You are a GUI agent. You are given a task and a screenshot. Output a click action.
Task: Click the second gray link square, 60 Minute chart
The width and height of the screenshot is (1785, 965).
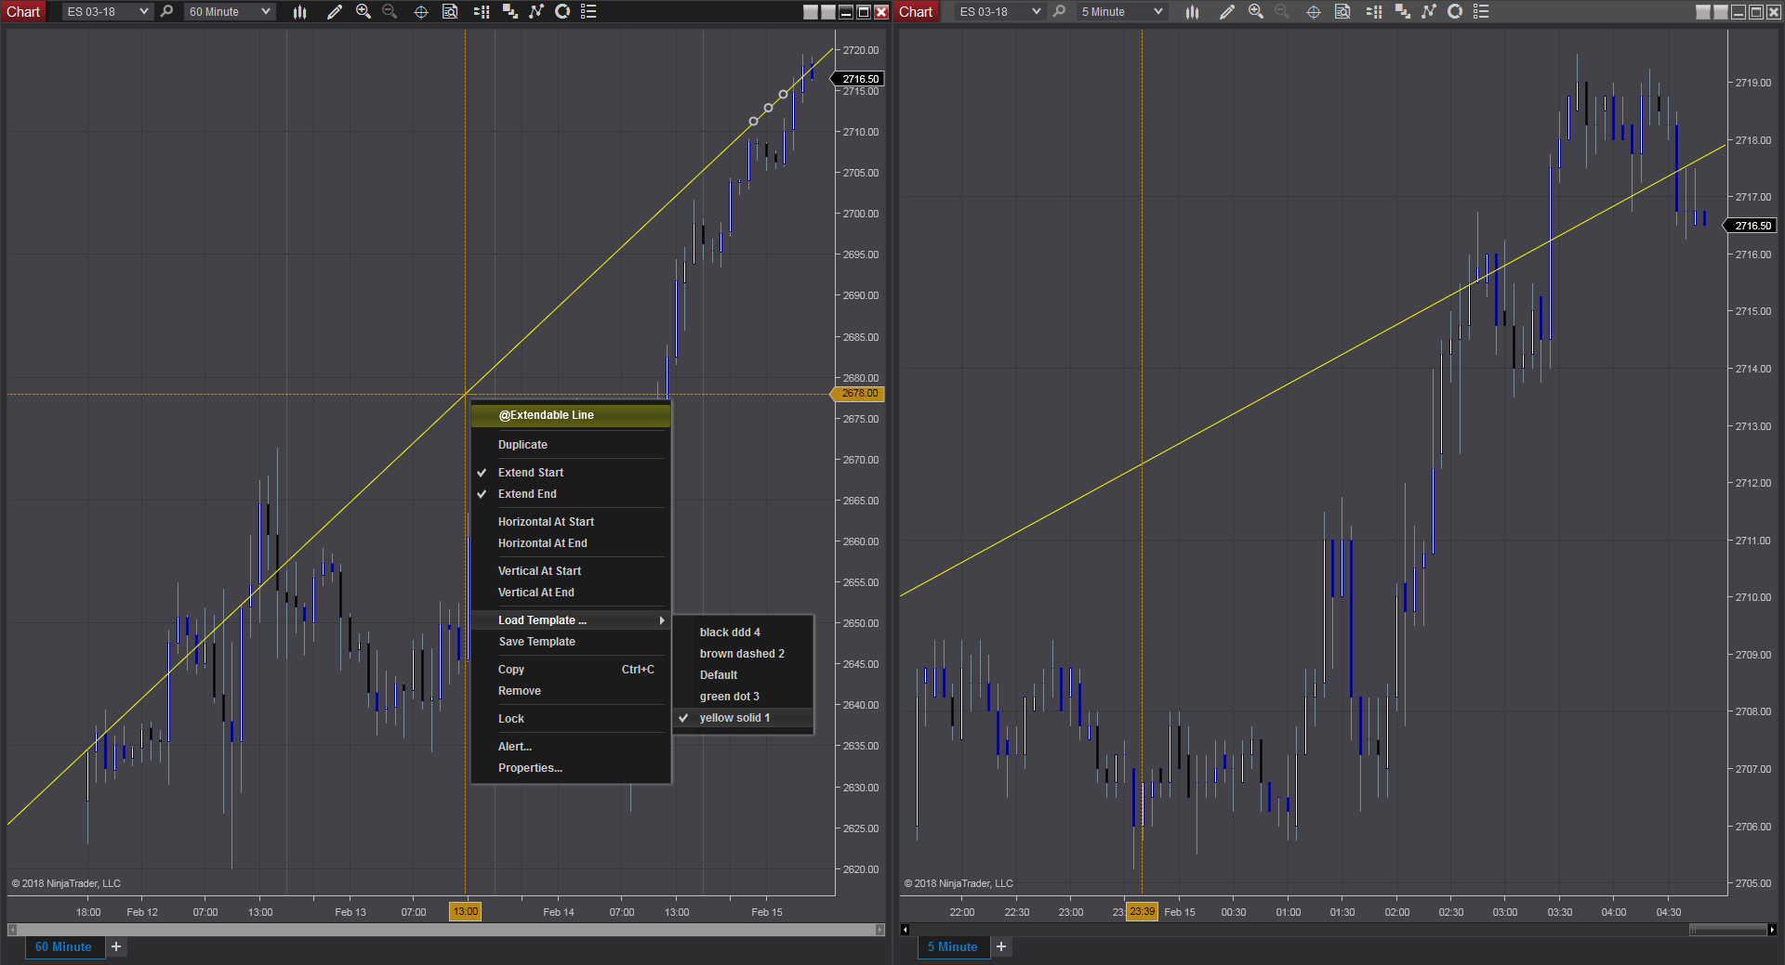(x=828, y=12)
